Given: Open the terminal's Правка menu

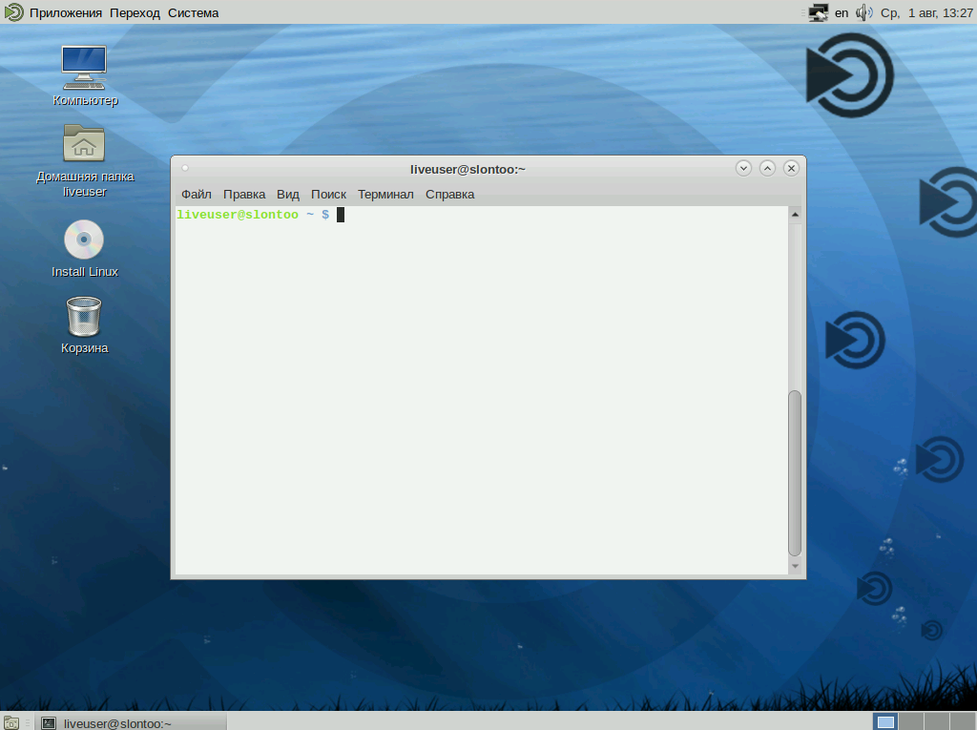Looking at the screenshot, I should tap(244, 194).
